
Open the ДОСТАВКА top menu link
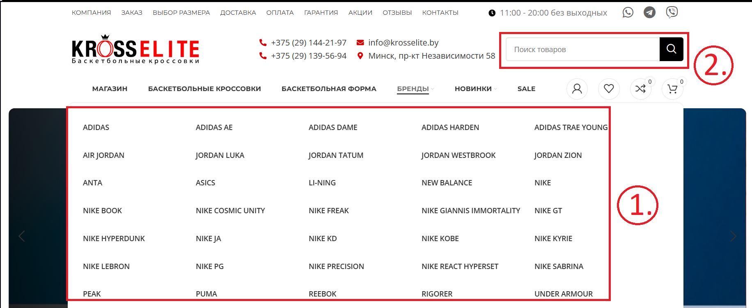(x=238, y=13)
